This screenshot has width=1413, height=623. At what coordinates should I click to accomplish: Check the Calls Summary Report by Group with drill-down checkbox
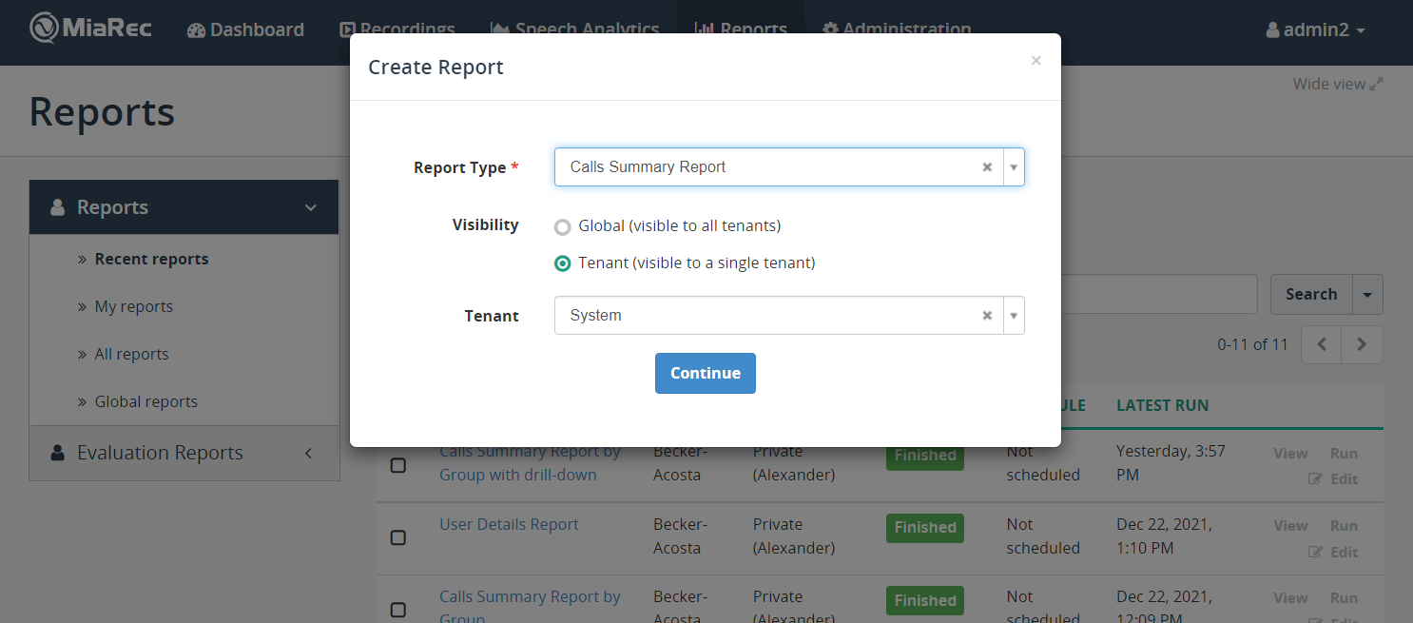point(398,465)
